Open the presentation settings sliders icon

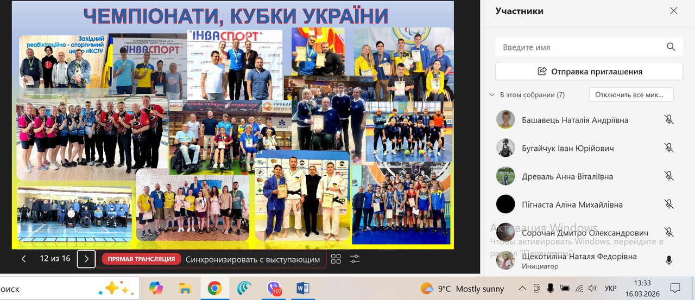[x=355, y=259]
